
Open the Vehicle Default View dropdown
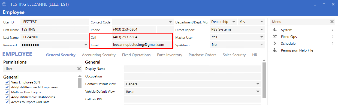click(x=258, y=92)
